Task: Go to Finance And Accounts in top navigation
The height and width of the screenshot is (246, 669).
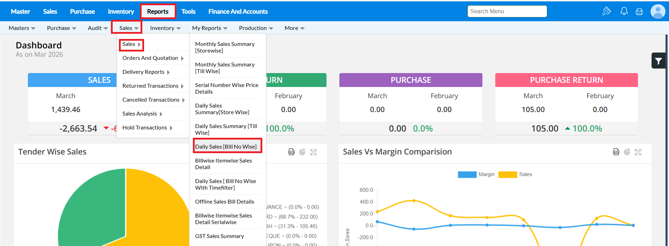Action: click(x=238, y=11)
